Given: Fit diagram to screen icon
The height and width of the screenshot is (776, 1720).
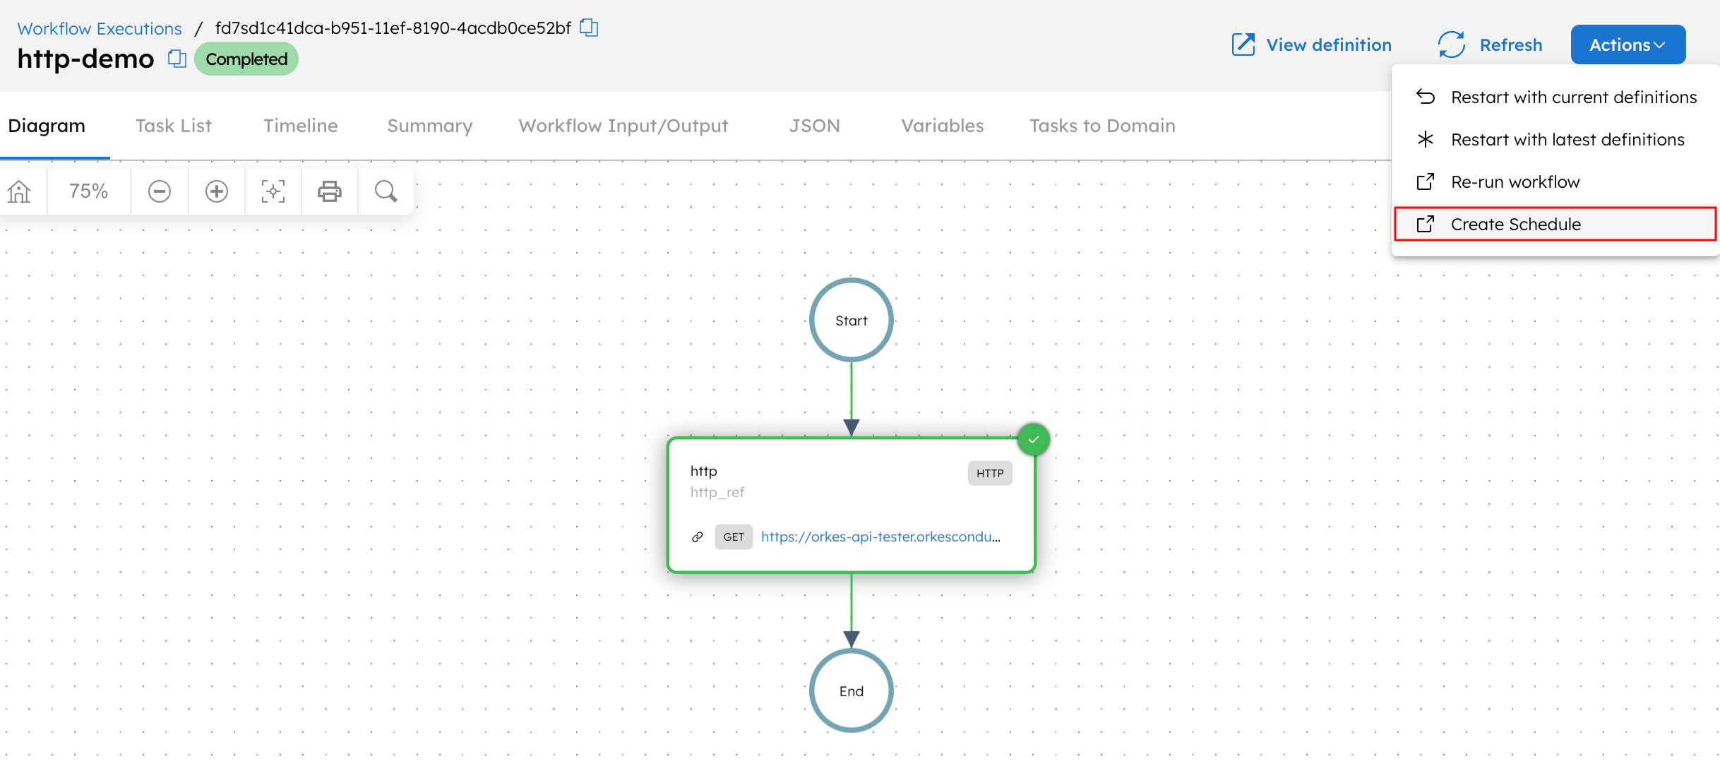Looking at the screenshot, I should coord(273,191).
